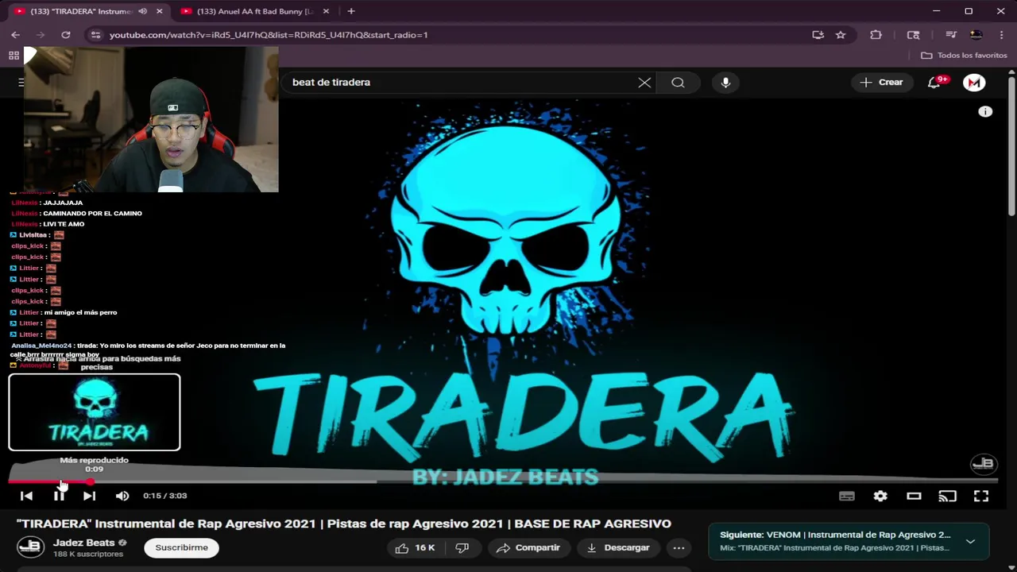Viewport: 1017px width, 572px height.
Task: Open new browser tab
Action: coord(351,11)
